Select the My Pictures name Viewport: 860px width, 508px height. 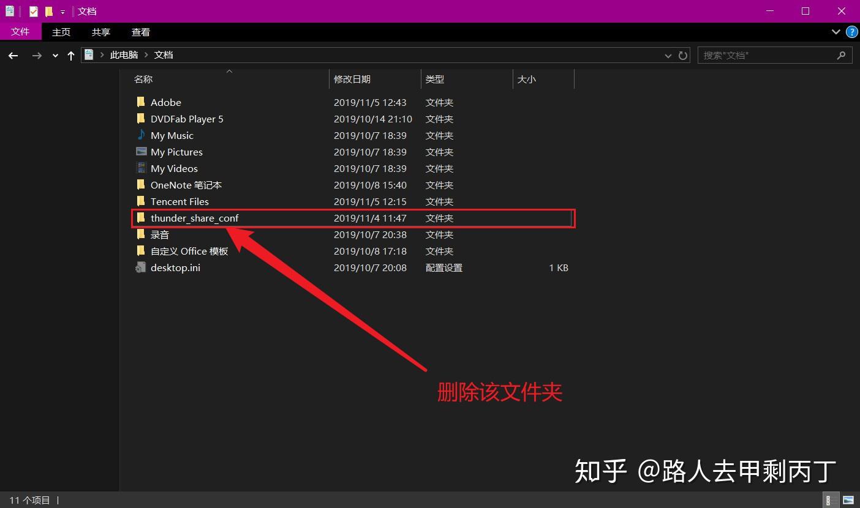point(176,152)
